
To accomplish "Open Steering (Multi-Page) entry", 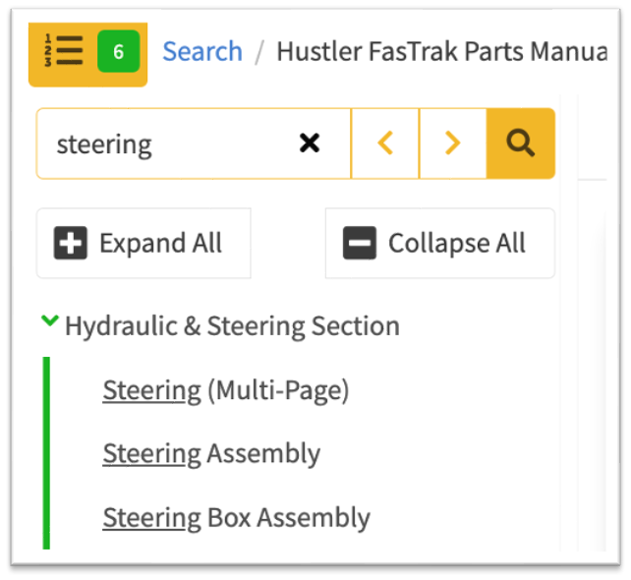I will click(x=226, y=390).
